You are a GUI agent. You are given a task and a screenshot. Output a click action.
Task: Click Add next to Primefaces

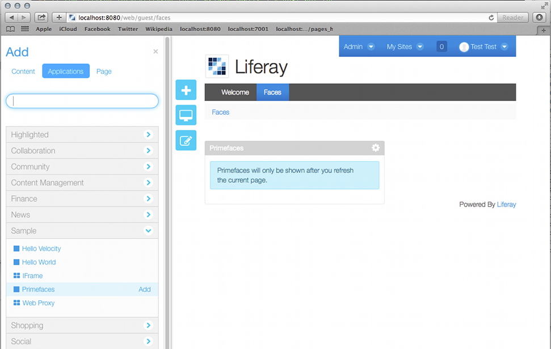(145, 289)
